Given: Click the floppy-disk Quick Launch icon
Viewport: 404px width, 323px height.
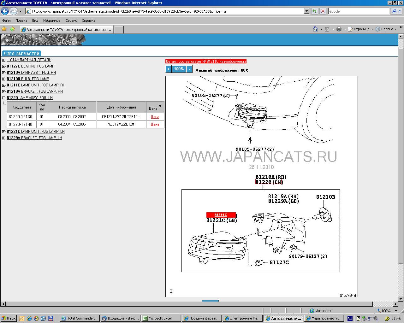Looking at the screenshot, I should [50, 318].
